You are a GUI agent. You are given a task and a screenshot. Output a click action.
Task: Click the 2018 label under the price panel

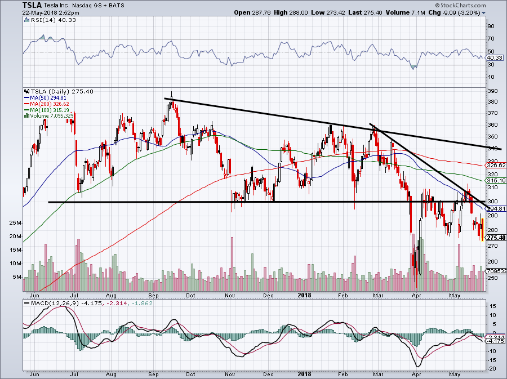point(305,295)
